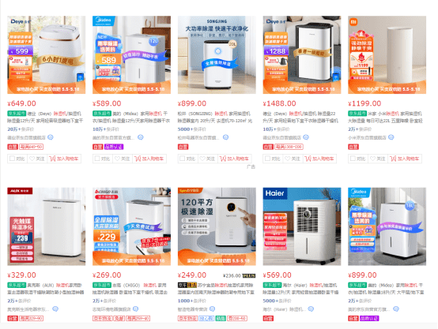Open the Haier dehumidifier product image
438x329 pixels.
tap(302, 226)
